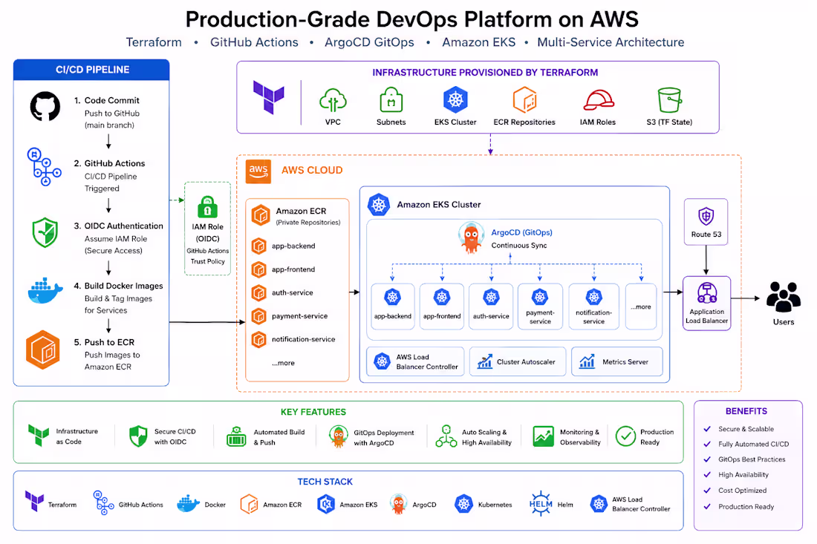Screen dimensions: 817x544
Task: Click the ArgoCD icon in Tech Stack
Action: (399, 504)
